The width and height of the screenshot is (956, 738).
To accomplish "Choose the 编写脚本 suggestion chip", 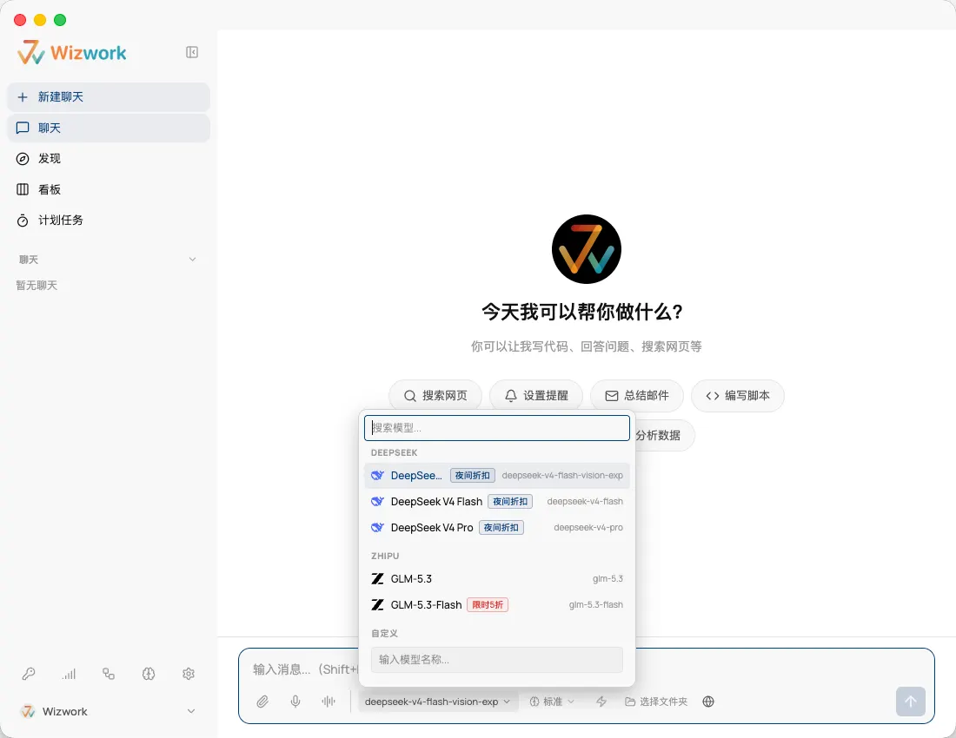I will [x=738, y=396].
